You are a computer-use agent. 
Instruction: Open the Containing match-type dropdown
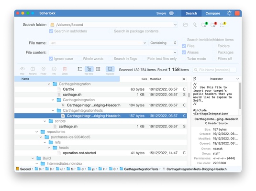163,43
